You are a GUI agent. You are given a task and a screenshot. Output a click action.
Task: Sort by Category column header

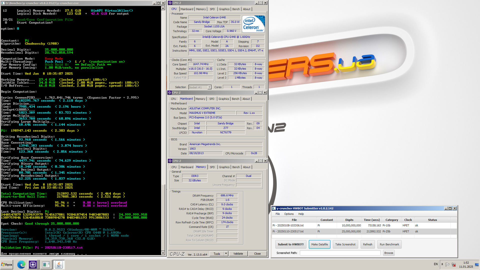coord(392,220)
